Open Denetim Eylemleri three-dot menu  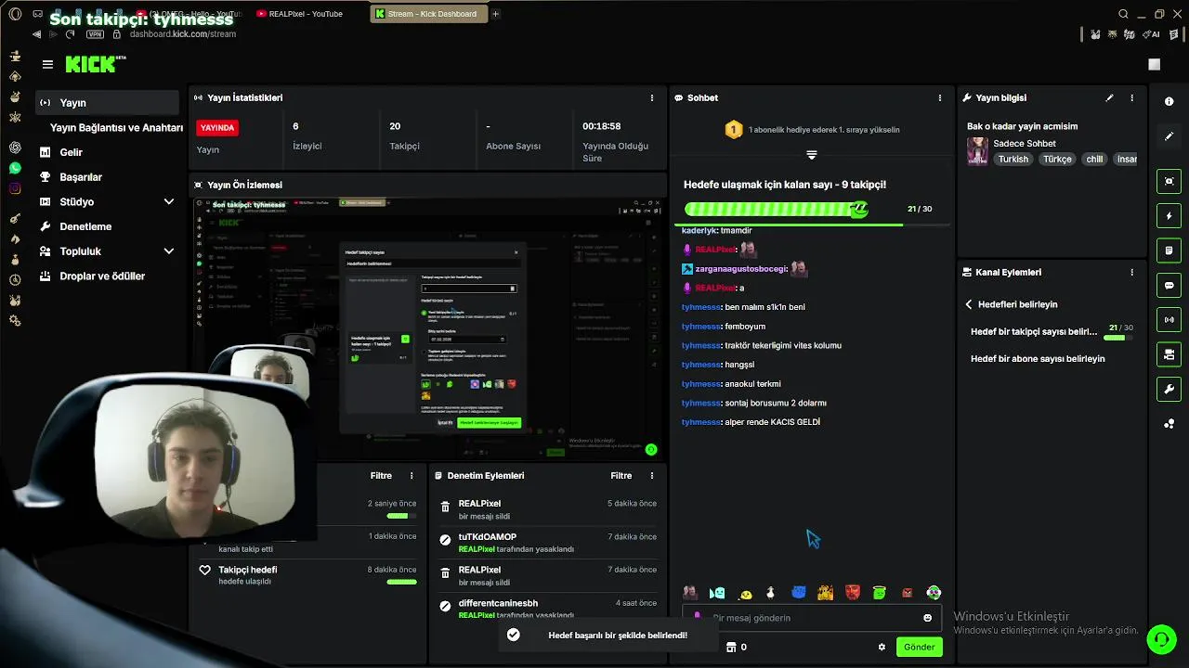pyautogui.click(x=652, y=476)
